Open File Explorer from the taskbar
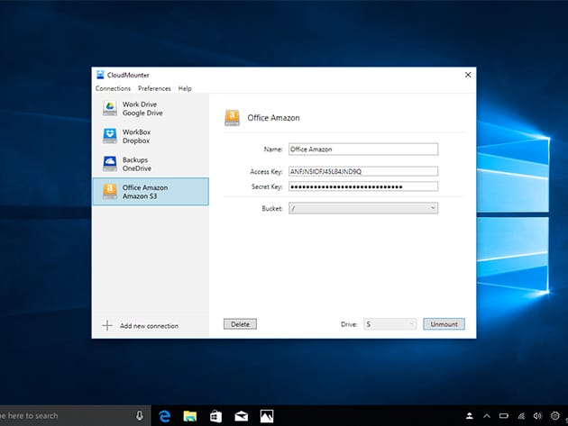Viewport: 568px width, 426px height. click(190, 415)
